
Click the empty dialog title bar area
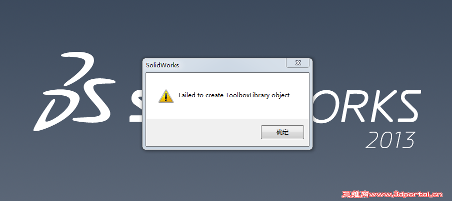pos(230,65)
